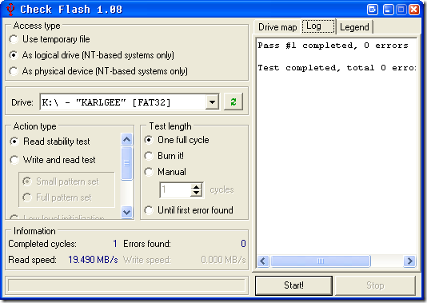The image size is (427, 303).
Task: Click 'Test completed, total 0' log line
Action: 337,68
